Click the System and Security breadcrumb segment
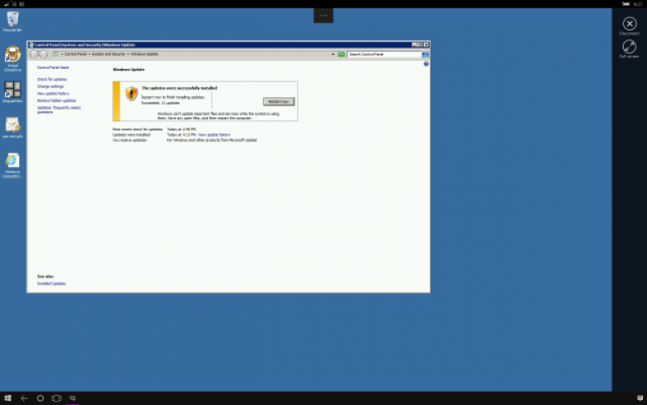The width and height of the screenshot is (647, 405). click(109, 54)
